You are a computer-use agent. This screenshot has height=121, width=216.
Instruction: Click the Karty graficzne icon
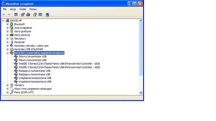tap(12, 31)
